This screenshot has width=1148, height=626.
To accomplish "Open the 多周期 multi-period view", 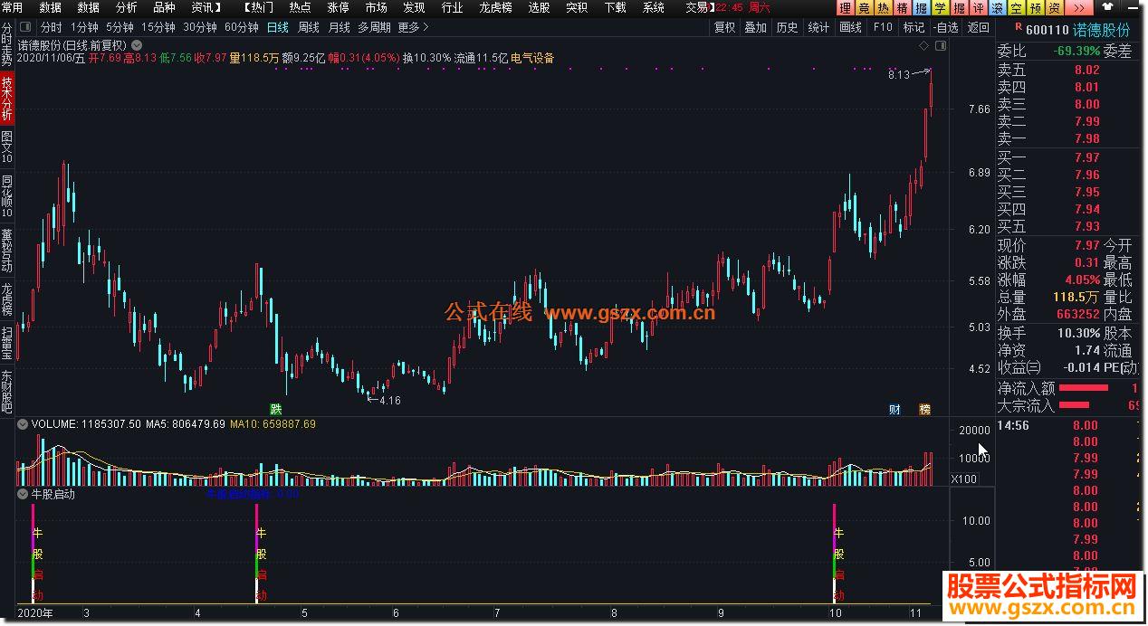I will (x=374, y=27).
